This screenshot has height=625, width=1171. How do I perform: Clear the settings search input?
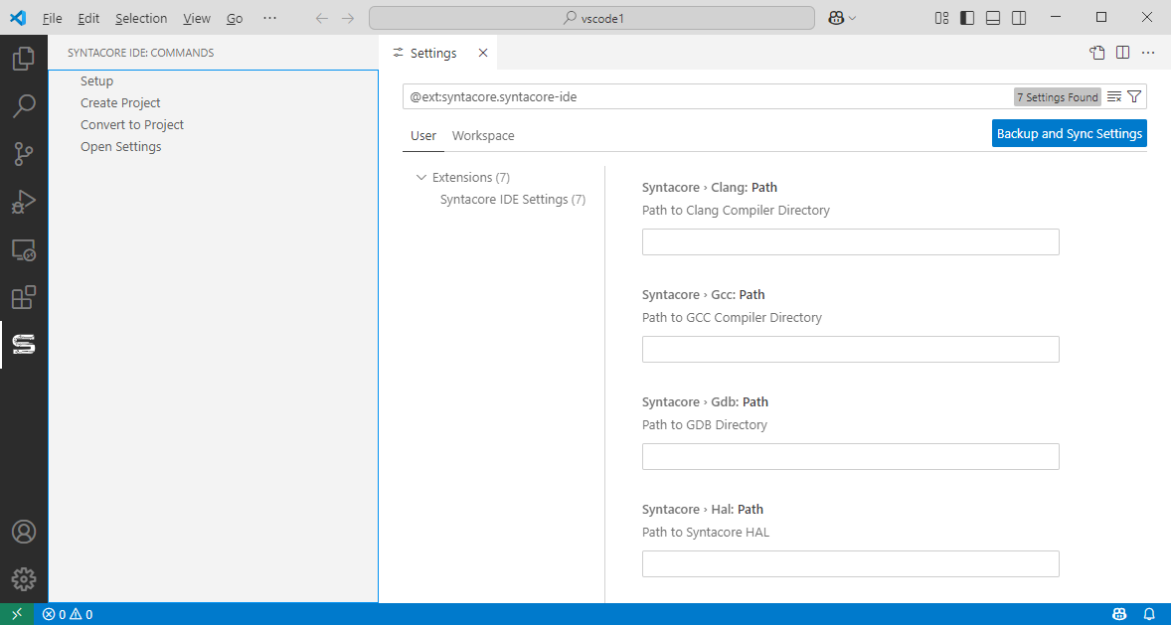(x=1114, y=96)
